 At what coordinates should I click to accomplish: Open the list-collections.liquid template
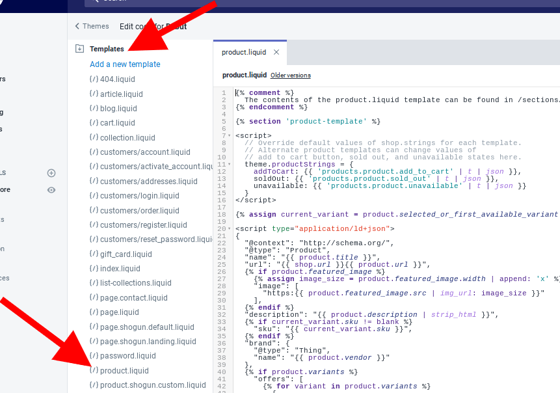coord(130,283)
